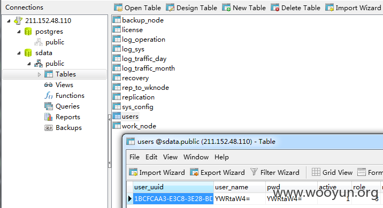This screenshot has height=208, width=383.
Task: Click the active column header
Action: [x=334, y=187]
